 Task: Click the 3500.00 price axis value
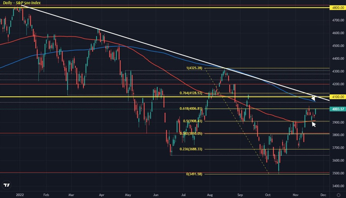point(338,173)
